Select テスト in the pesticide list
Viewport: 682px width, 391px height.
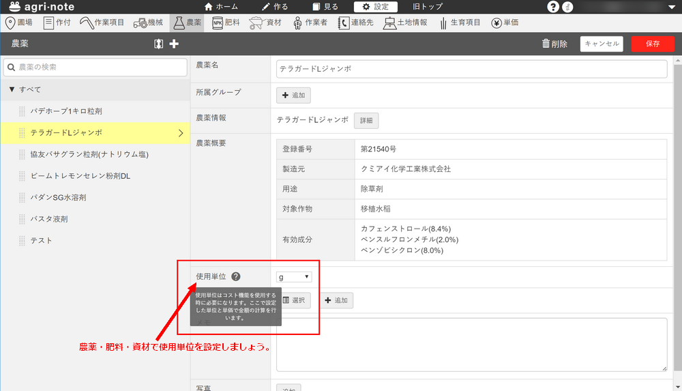coord(42,240)
